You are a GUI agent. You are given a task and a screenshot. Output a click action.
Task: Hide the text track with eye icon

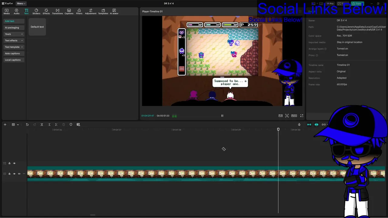pos(14,163)
